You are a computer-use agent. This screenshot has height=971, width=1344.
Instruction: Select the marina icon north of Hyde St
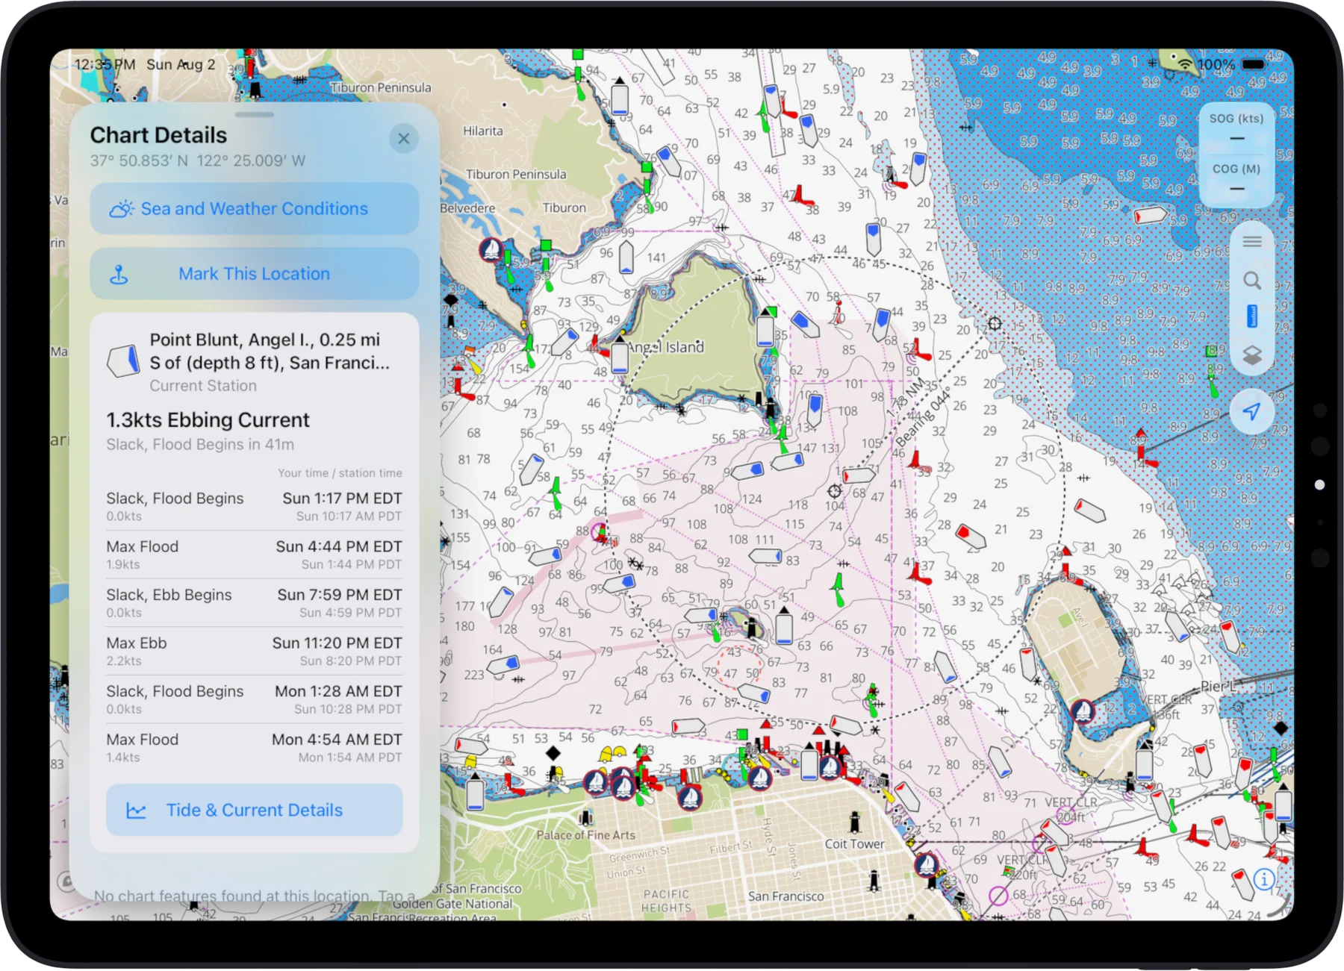pyautogui.click(x=760, y=778)
